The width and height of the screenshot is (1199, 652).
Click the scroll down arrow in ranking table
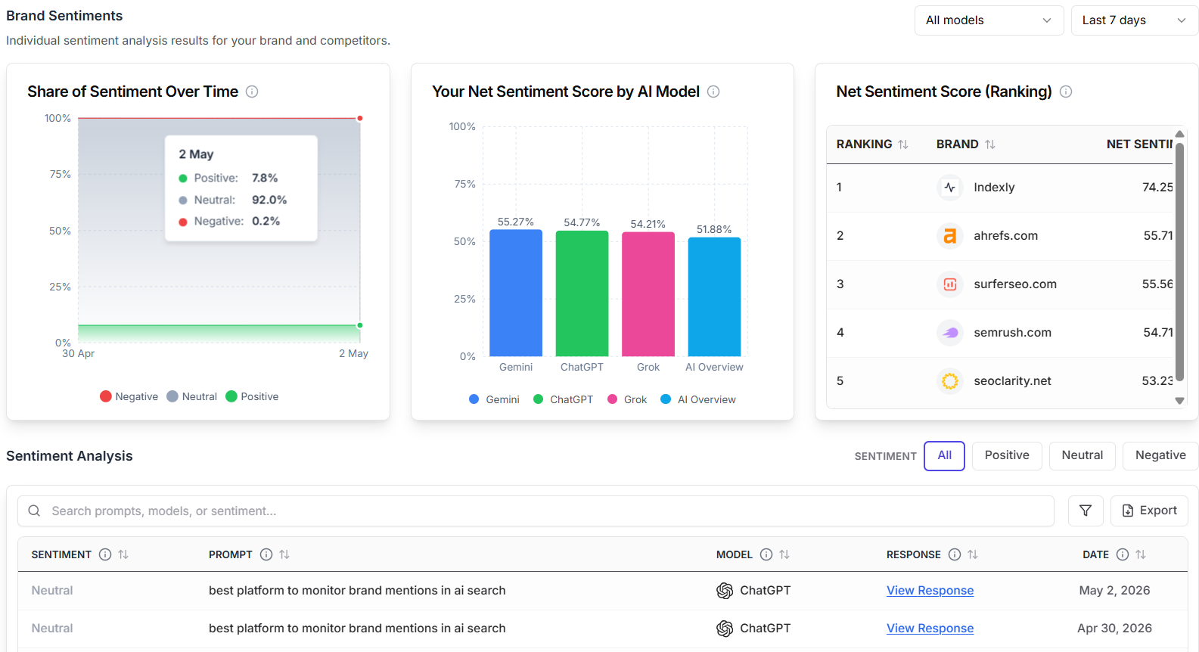coord(1179,401)
